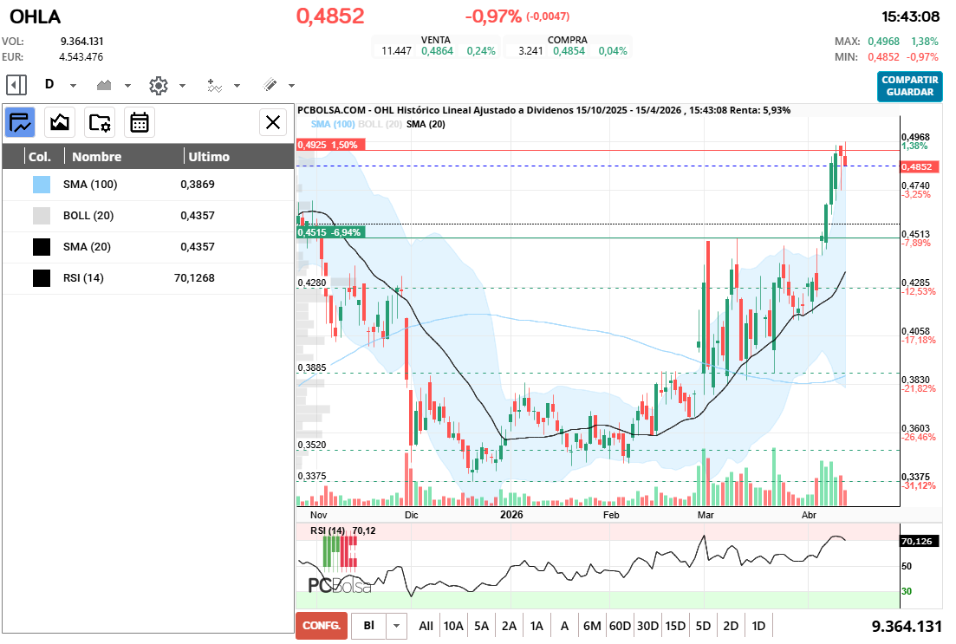Expand the BI dropdown arrow

tap(397, 626)
